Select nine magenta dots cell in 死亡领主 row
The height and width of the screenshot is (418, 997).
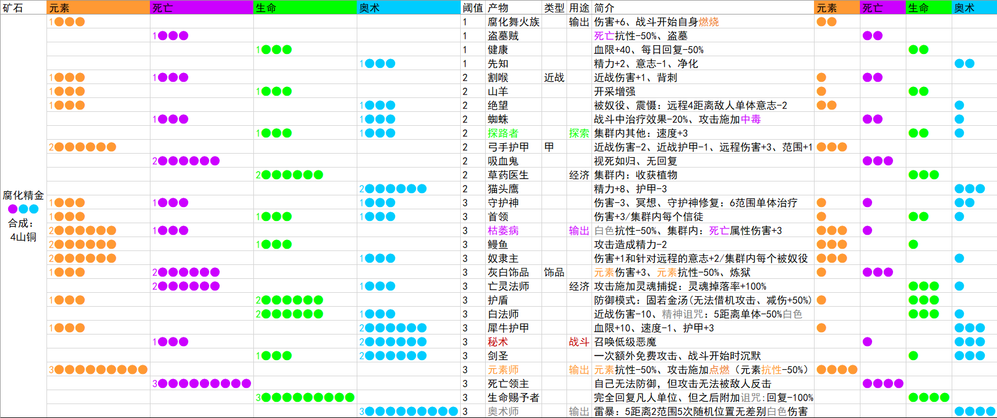(x=202, y=383)
